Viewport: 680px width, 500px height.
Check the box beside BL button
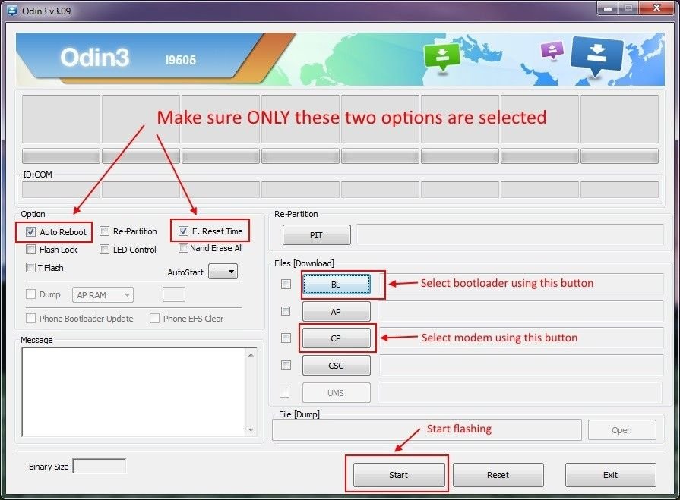pyautogui.click(x=286, y=284)
